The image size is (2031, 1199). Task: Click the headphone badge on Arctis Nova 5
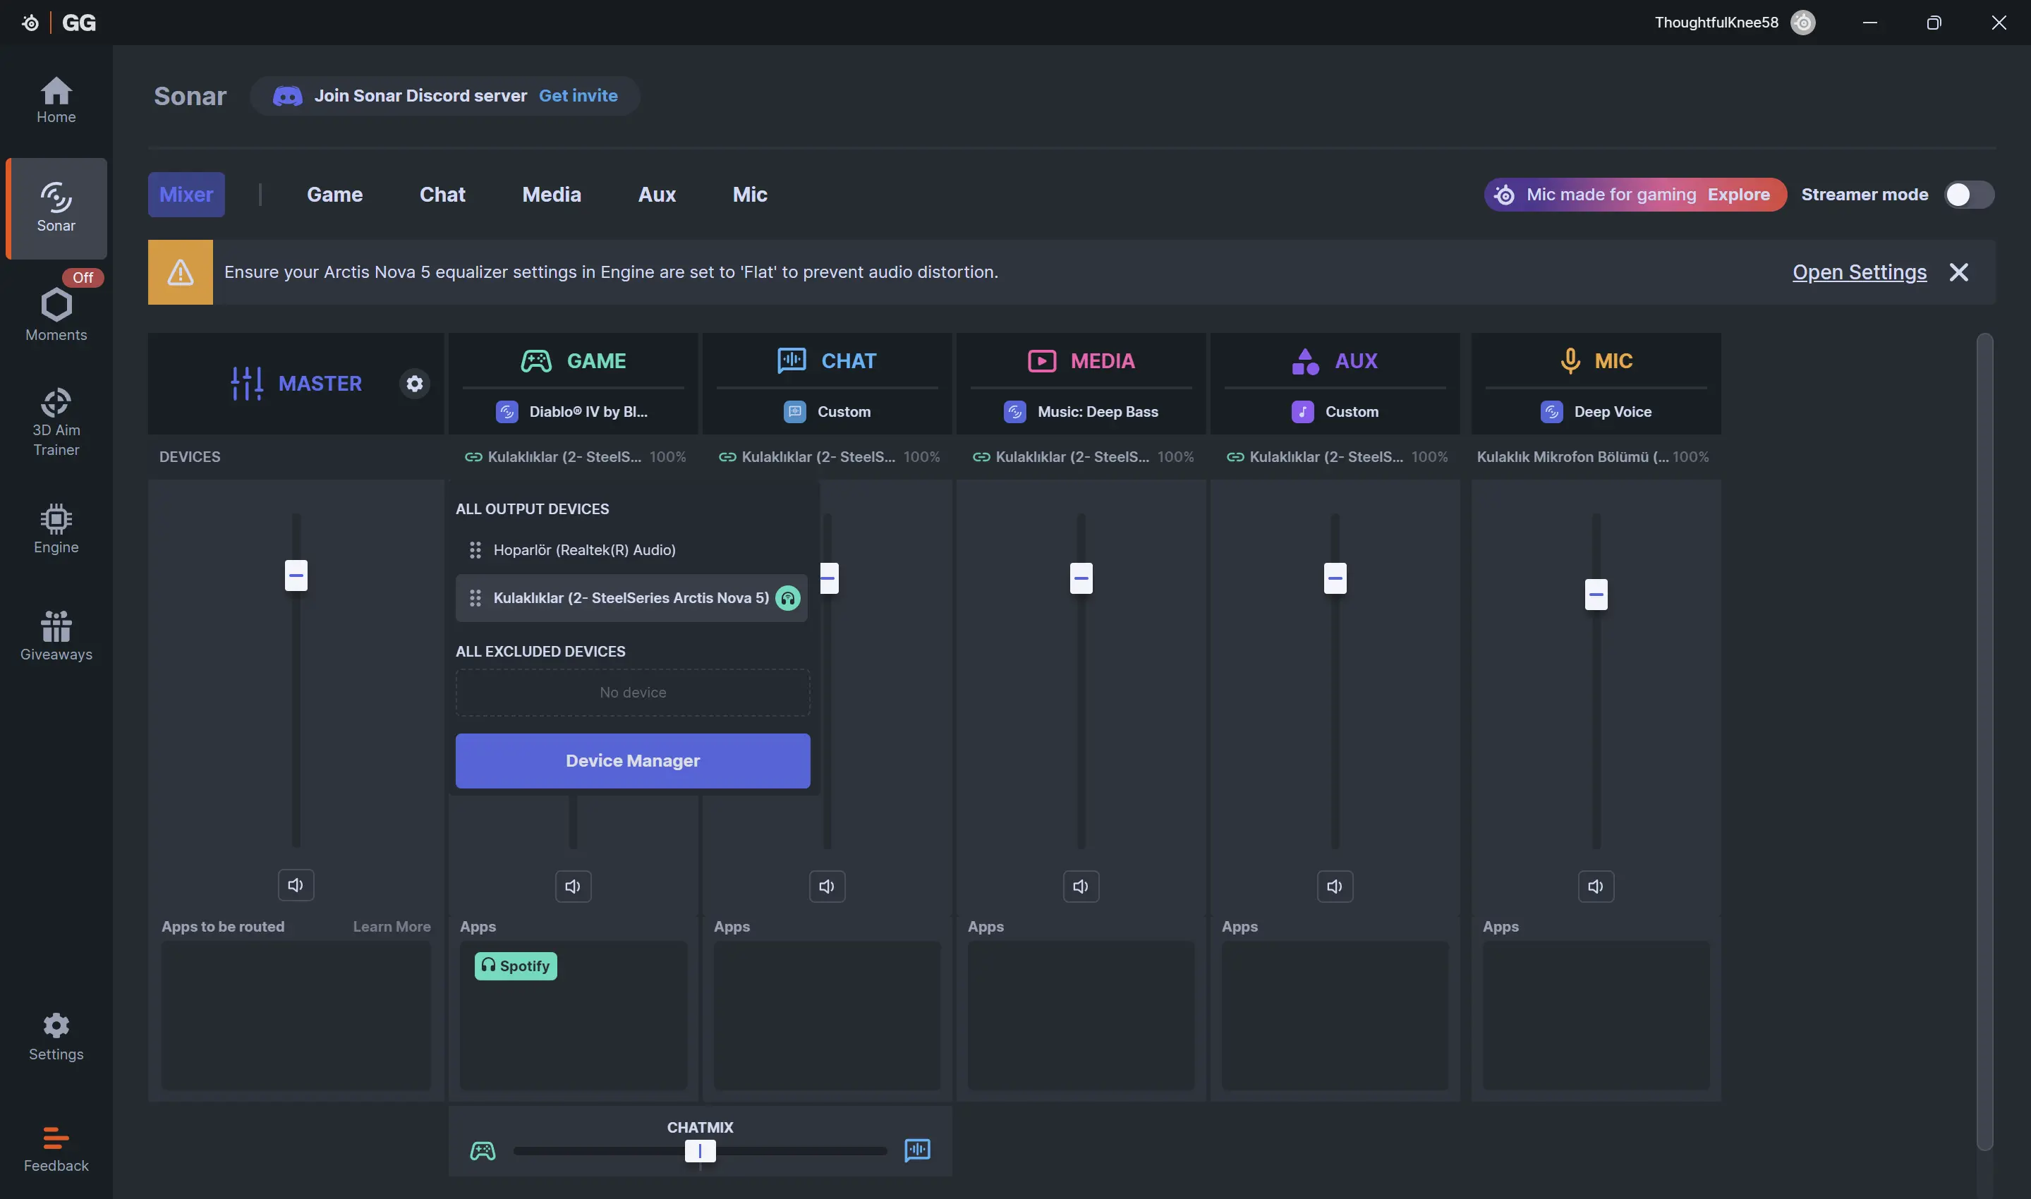pyautogui.click(x=787, y=598)
